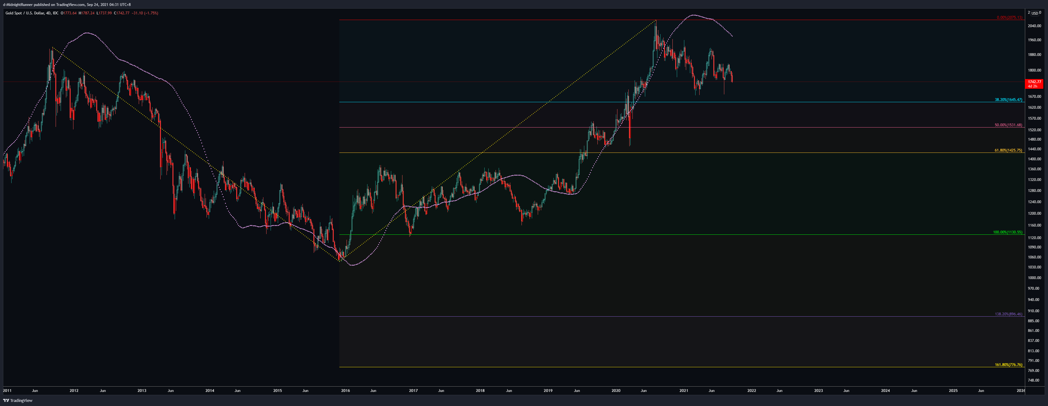
Task: Click the 2018 label on the time axis
Action: [481, 391]
